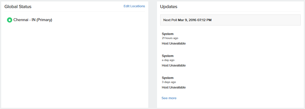Click the Global Status heading

[x=18, y=7]
